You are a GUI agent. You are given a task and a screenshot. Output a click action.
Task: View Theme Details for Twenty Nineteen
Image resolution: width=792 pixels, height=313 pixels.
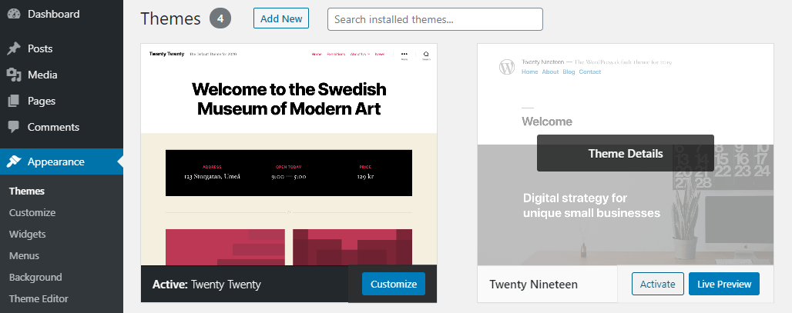tap(625, 154)
